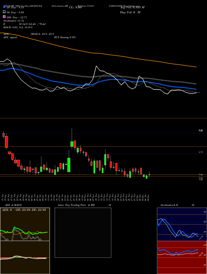Click the 'MACD: 8.01, 8.2, -0.19 C' line

[18, 27]
